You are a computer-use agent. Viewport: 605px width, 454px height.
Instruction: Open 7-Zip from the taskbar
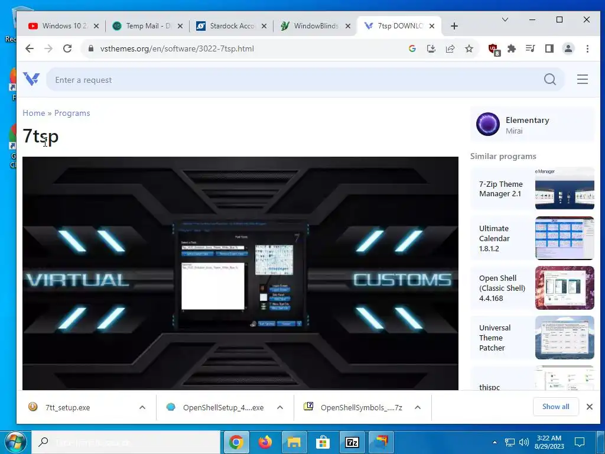coord(352,442)
